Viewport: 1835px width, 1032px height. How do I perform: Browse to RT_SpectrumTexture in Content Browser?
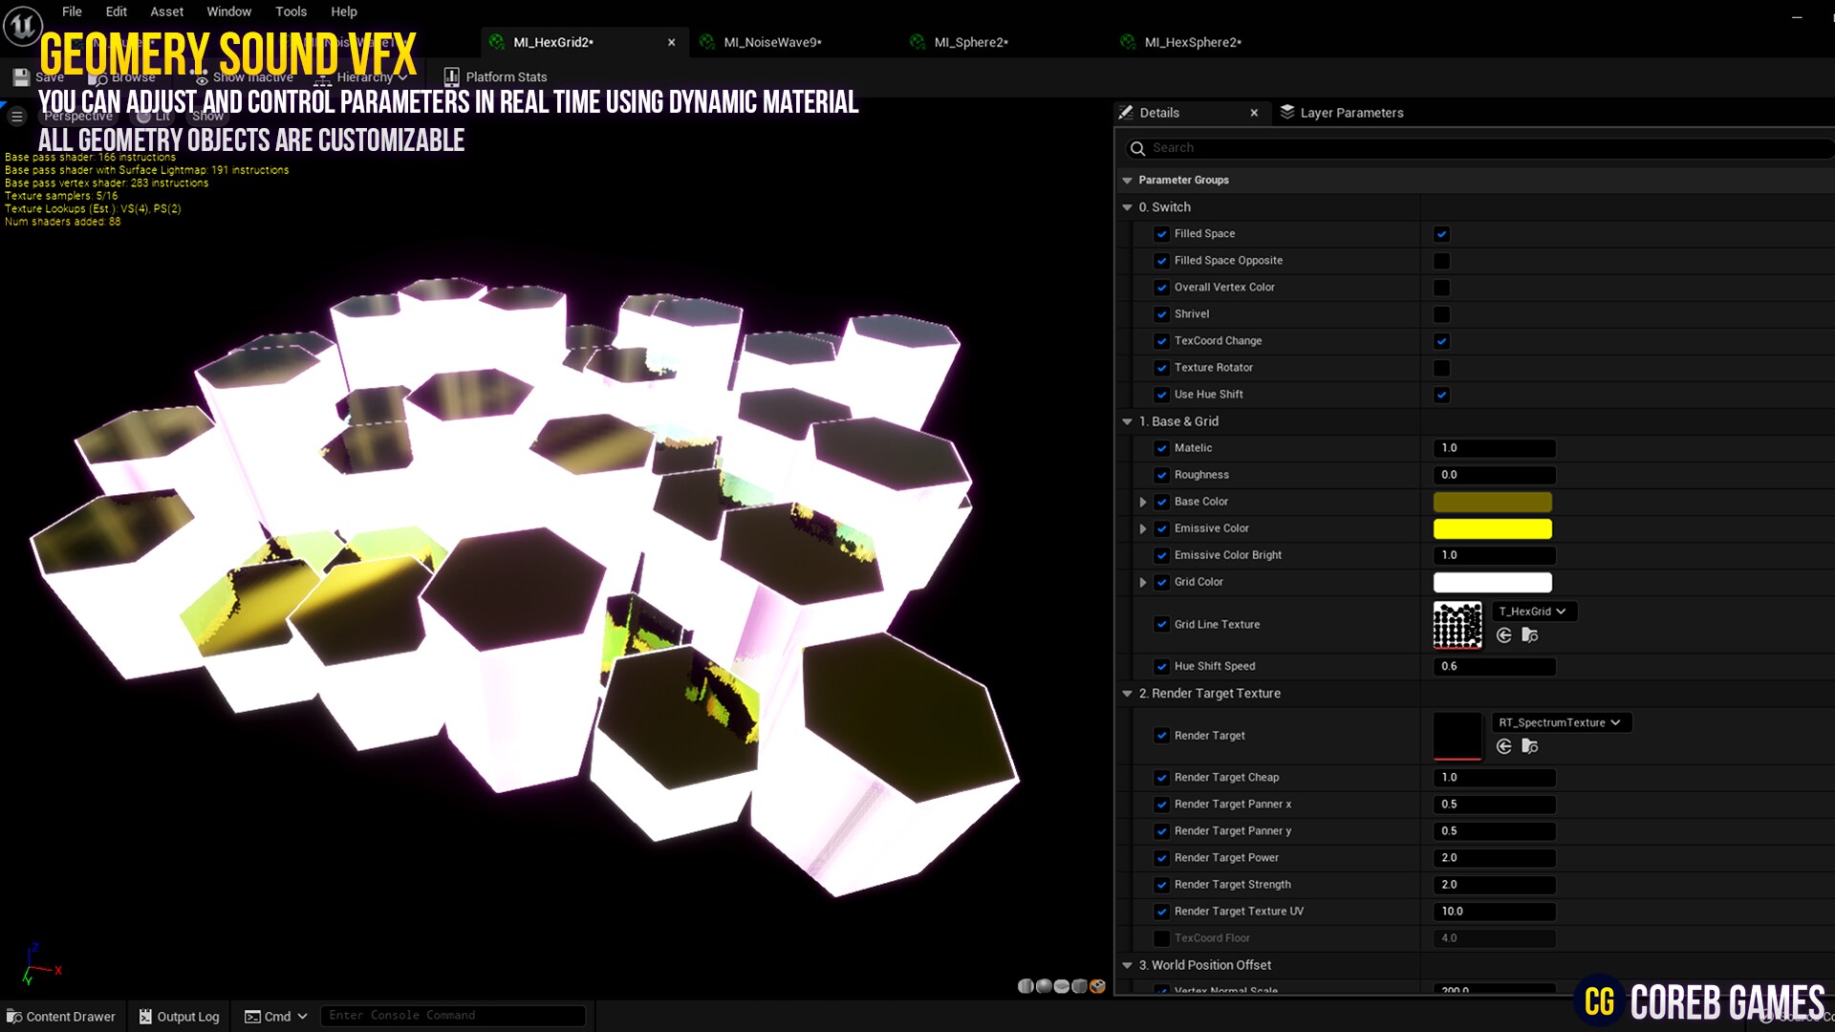[x=1530, y=746]
